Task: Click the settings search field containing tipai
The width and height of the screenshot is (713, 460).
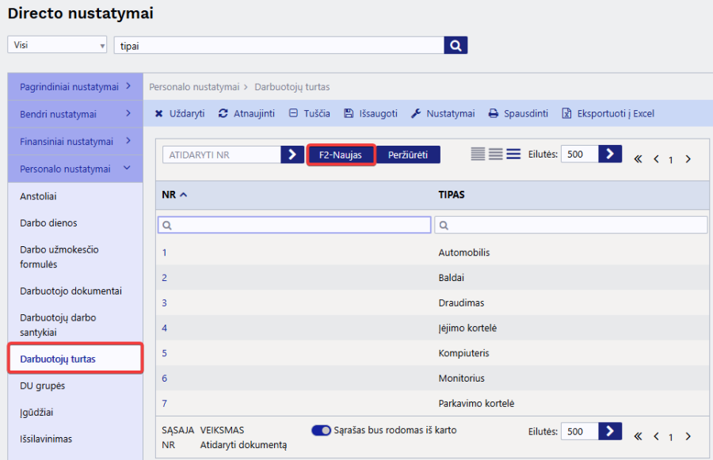Action: (279, 45)
